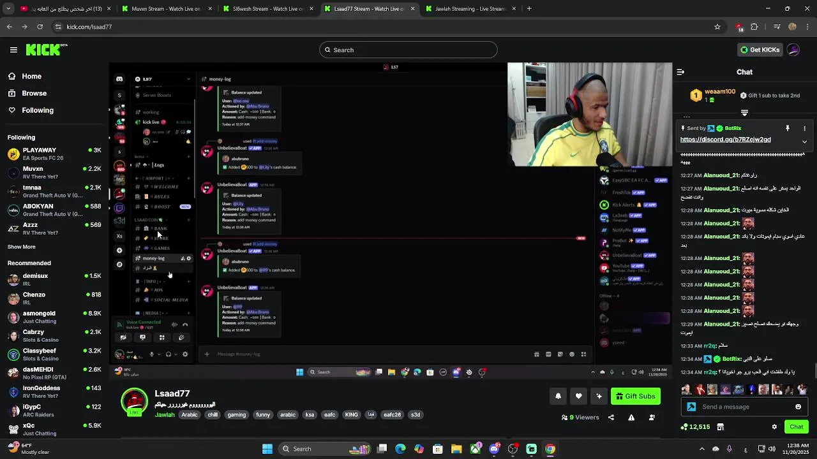Share the stream via share icon
Screen dimensions: 817x459
pyautogui.click(x=611, y=418)
